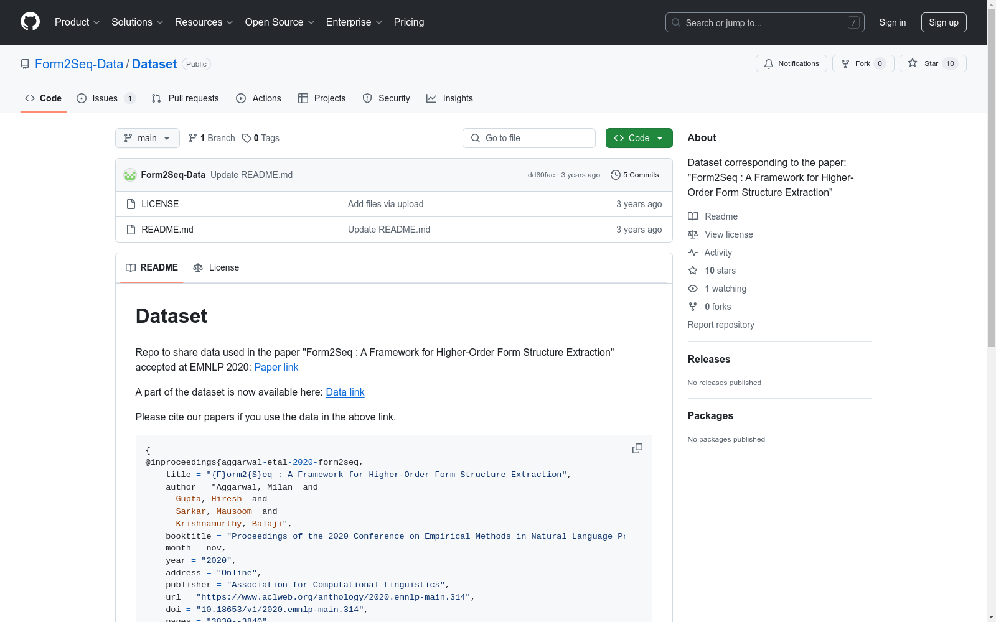Copy the citation code block
Screen dimensions: 996x622
(637, 448)
